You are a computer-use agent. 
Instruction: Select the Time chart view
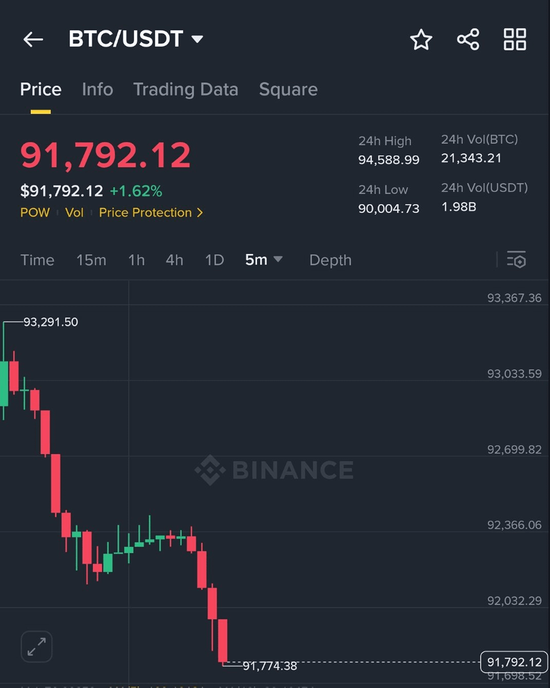[x=37, y=260]
